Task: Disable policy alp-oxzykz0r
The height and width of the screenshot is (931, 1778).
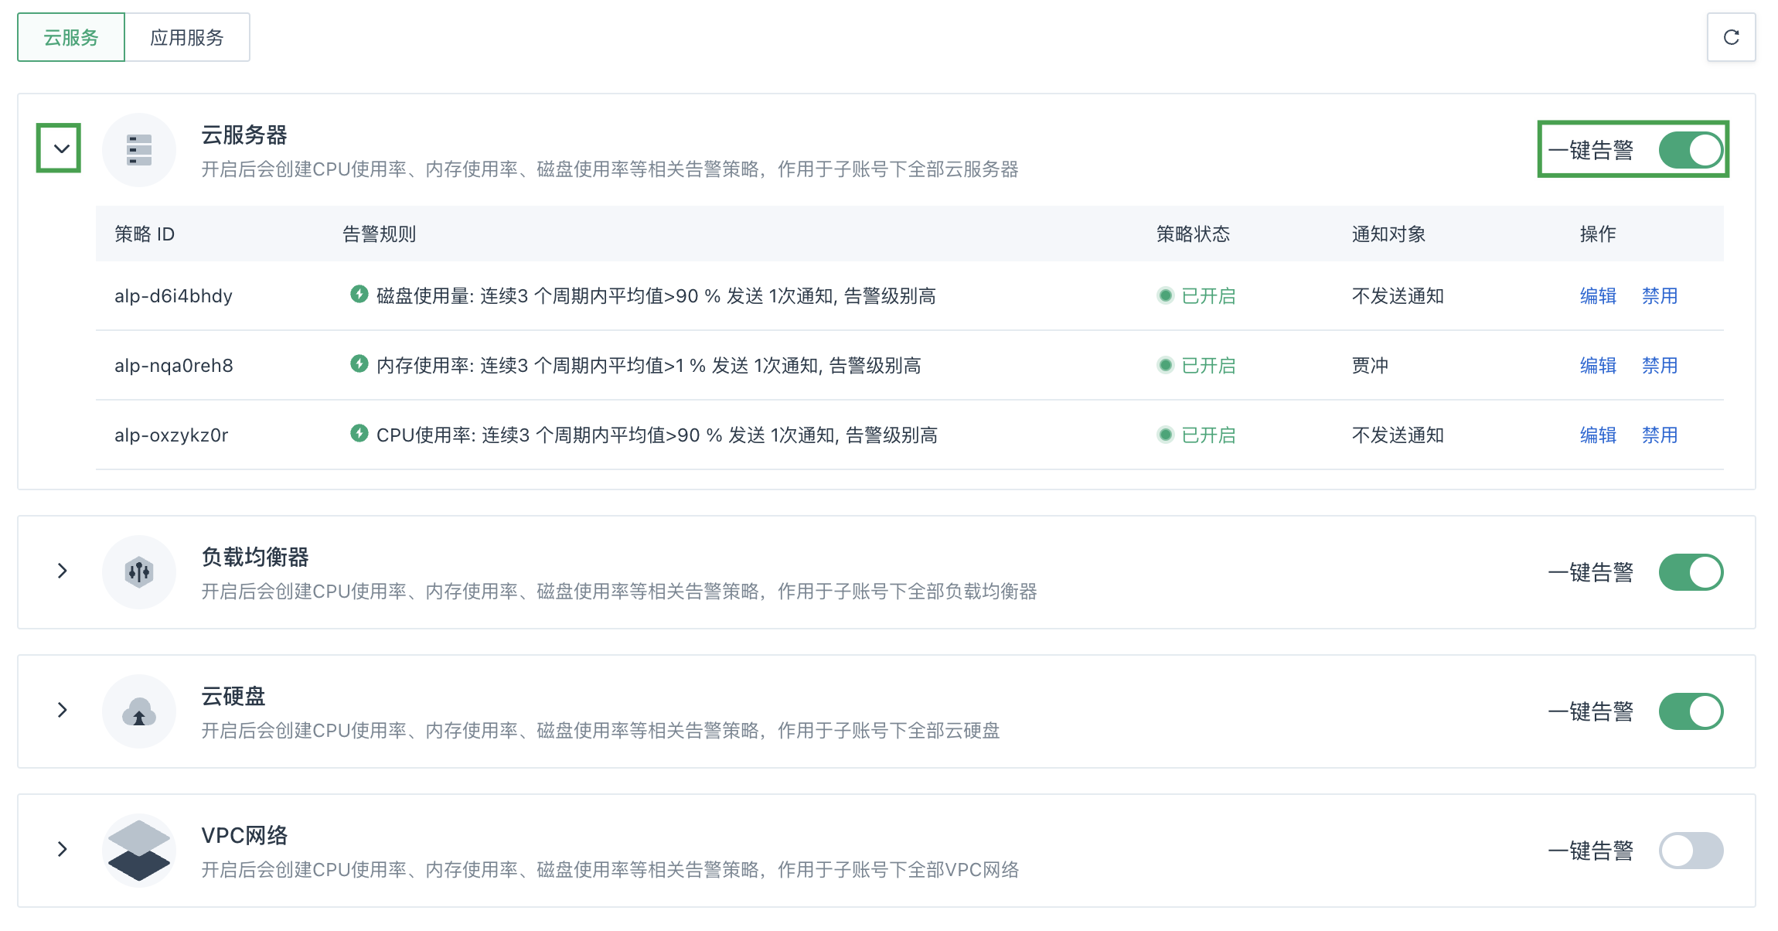Action: pos(1660,435)
